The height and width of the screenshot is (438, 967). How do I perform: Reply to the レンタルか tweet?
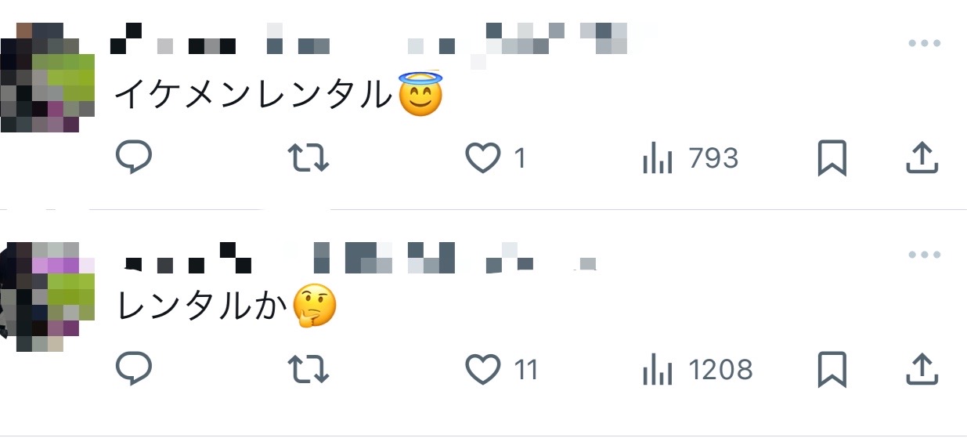pos(133,368)
